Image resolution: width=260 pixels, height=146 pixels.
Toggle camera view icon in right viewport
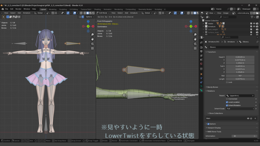coord(195,44)
